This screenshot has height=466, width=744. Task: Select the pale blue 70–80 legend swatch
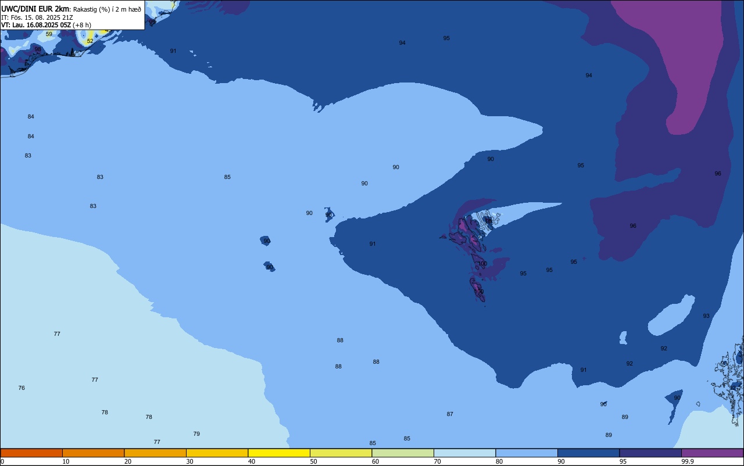[x=464, y=453]
